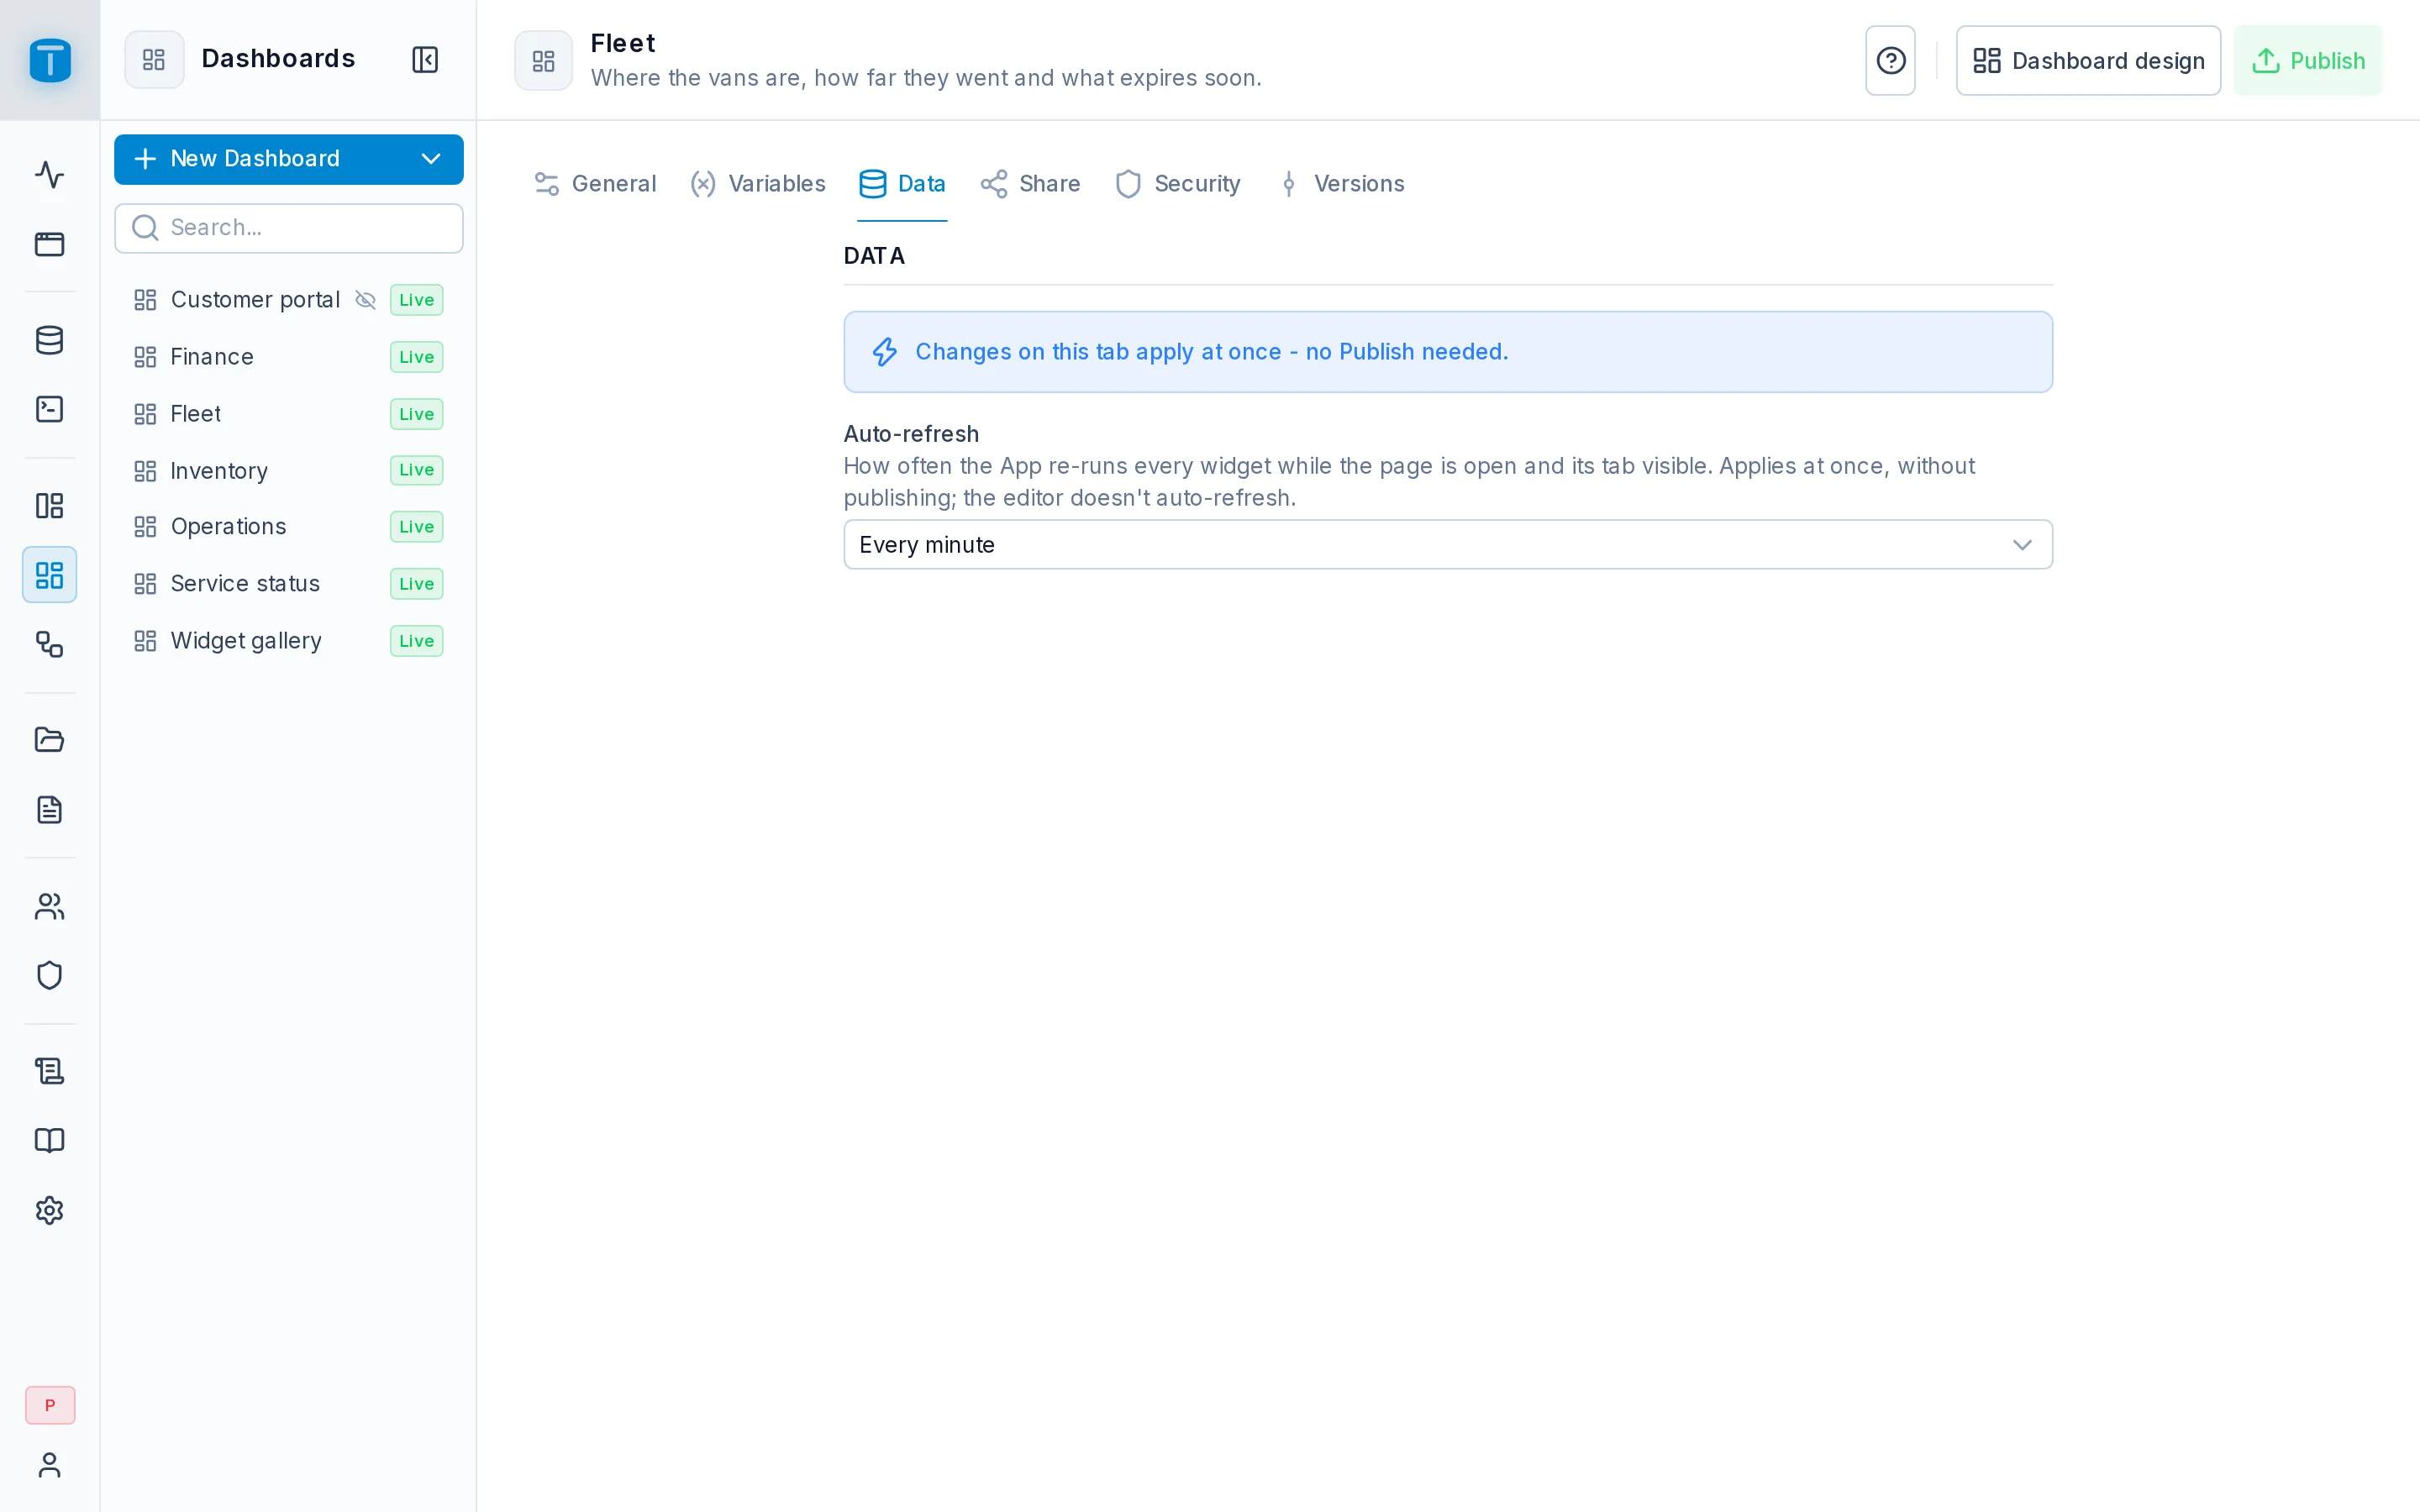The height and width of the screenshot is (1512, 2420).
Task: Click the Publish button
Action: pyautogui.click(x=2308, y=61)
